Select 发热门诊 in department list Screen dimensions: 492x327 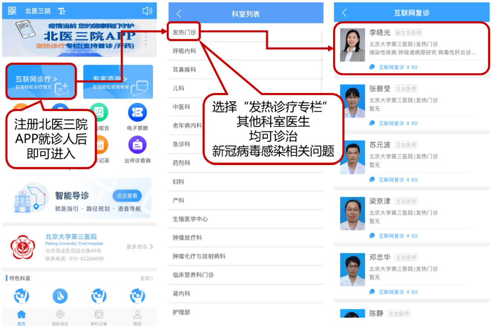pyautogui.click(x=184, y=32)
